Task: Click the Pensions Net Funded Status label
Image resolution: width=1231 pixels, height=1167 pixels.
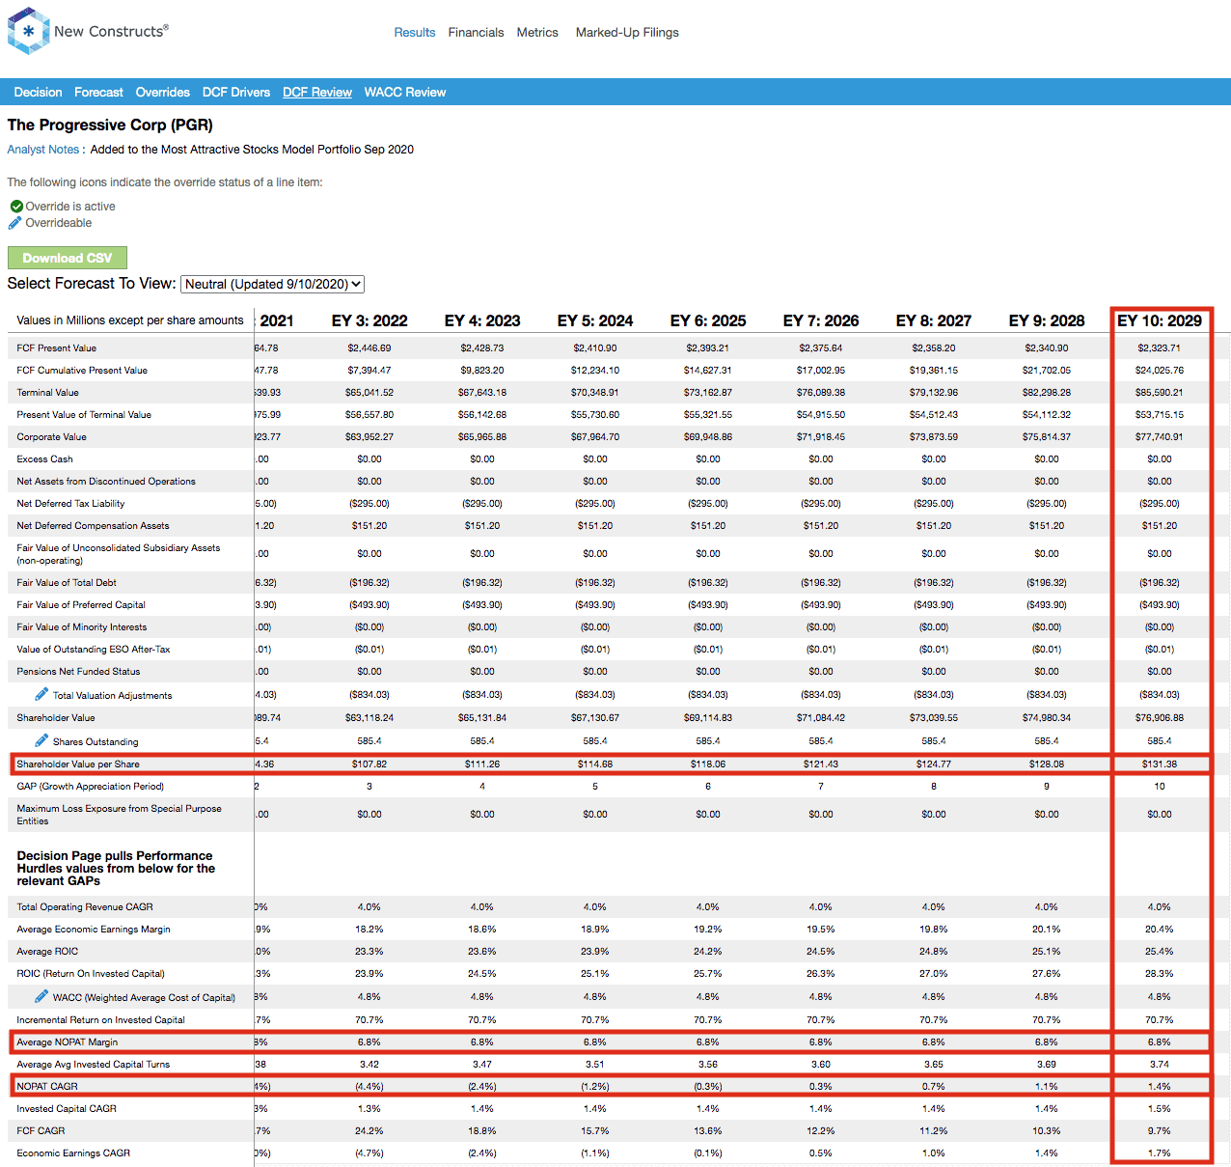Action: coord(78,671)
